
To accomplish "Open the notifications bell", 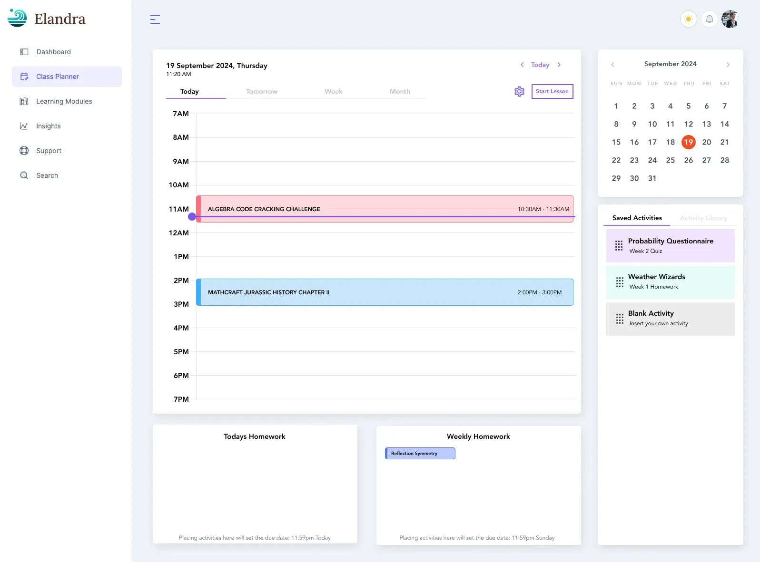I will pyautogui.click(x=709, y=19).
